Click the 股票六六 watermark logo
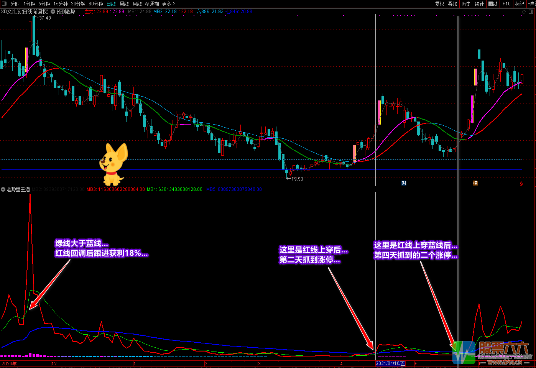Image resolution: width=536 pixels, height=368 pixels. pyautogui.click(x=492, y=353)
